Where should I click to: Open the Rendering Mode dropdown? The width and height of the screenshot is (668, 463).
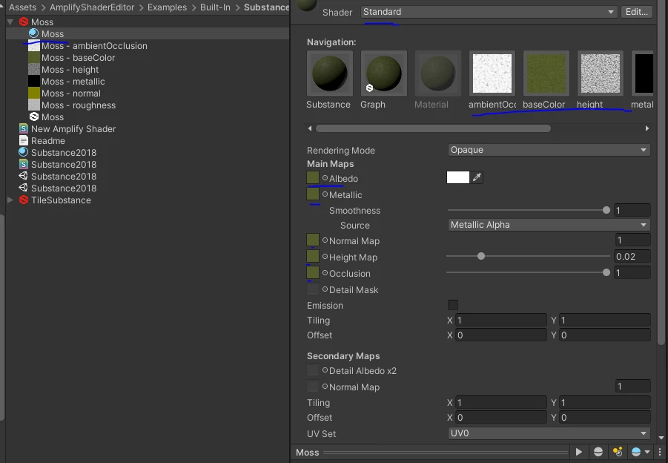[549, 150]
